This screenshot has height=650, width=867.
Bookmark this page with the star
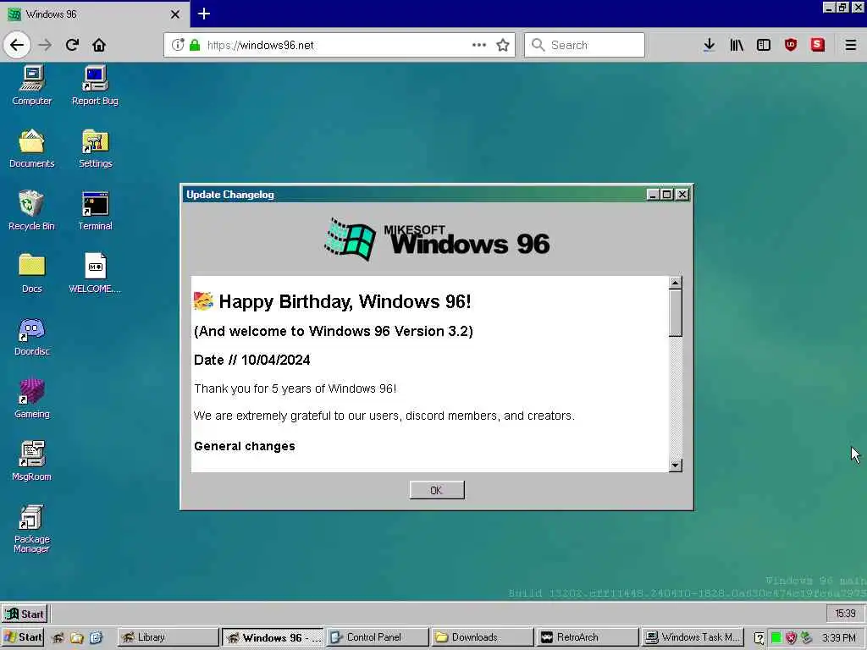(503, 45)
